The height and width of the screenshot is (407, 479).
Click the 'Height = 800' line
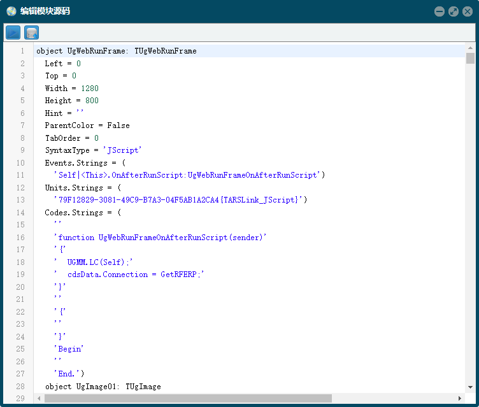point(71,101)
